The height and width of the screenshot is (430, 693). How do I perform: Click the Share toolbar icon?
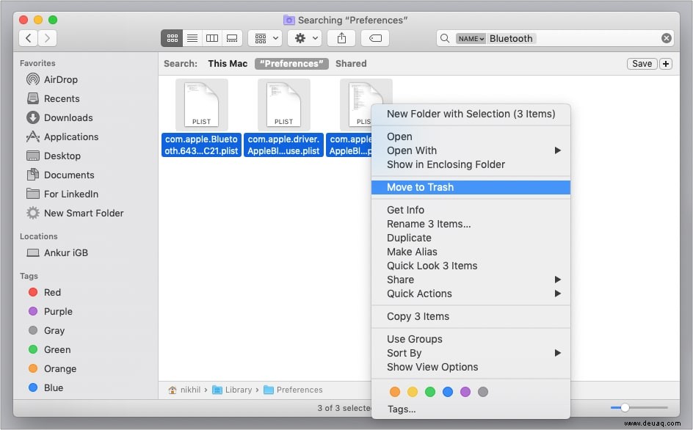[341, 38]
